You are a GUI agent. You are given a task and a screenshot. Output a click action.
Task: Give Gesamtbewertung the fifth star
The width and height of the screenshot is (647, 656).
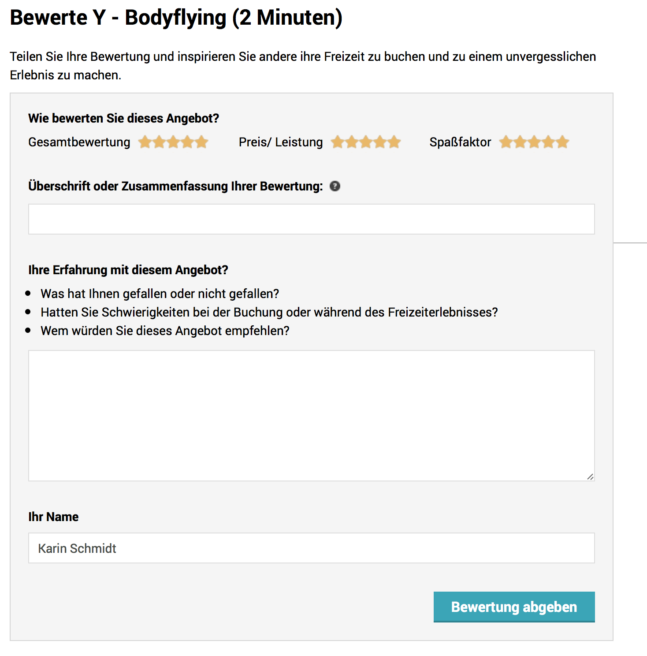(201, 142)
